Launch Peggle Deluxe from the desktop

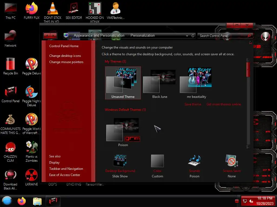click(32, 67)
